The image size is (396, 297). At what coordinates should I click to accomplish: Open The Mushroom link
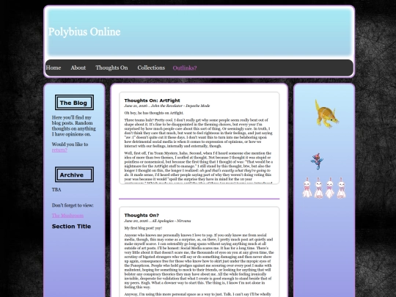click(67, 216)
